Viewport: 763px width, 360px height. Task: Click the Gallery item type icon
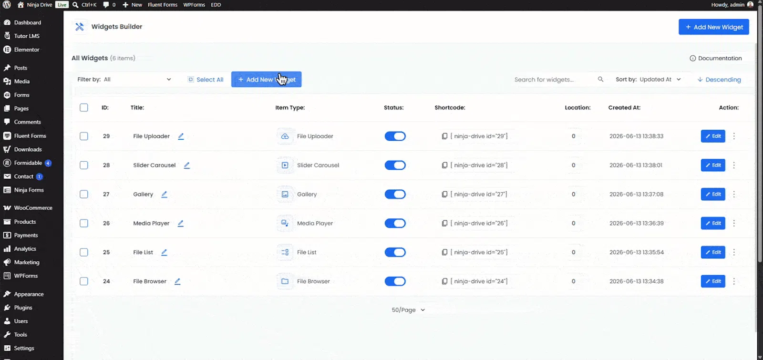[x=285, y=195]
